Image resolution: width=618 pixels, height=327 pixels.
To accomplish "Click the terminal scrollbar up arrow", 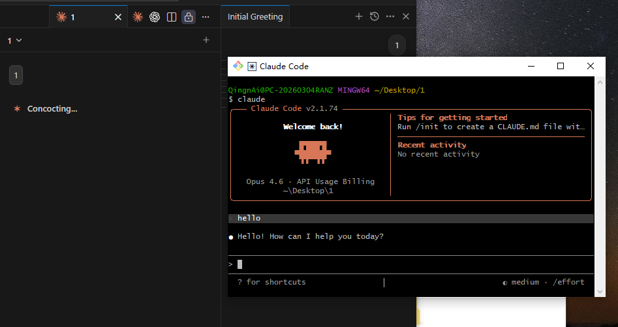I will (600, 82).
